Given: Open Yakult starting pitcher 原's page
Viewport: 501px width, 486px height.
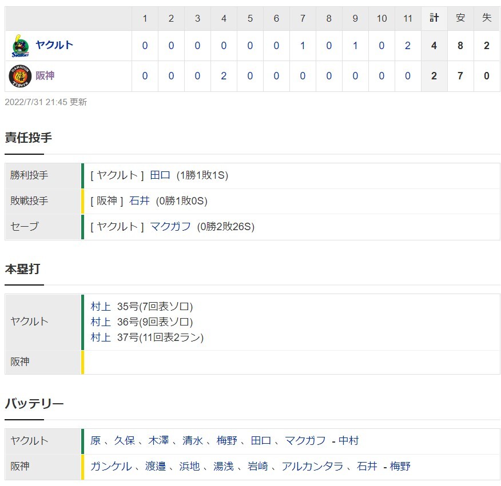Looking at the screenshot, I should pyautogui.click(x=96, y=441).
